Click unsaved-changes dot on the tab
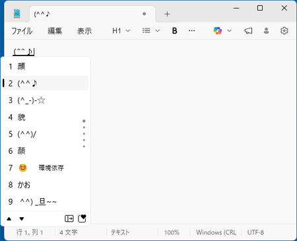This screenshot has width=297, height=241. pos(144,14)
